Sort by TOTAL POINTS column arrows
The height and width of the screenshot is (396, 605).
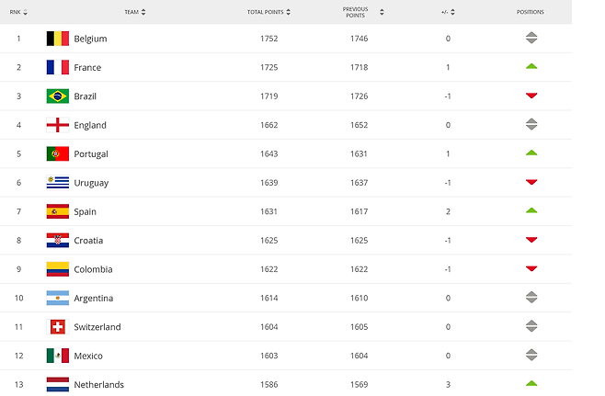(288, 12)
